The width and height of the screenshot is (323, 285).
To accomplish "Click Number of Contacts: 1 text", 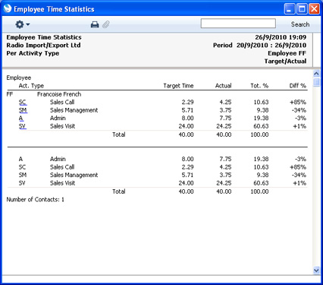I will tap(35, 200).
